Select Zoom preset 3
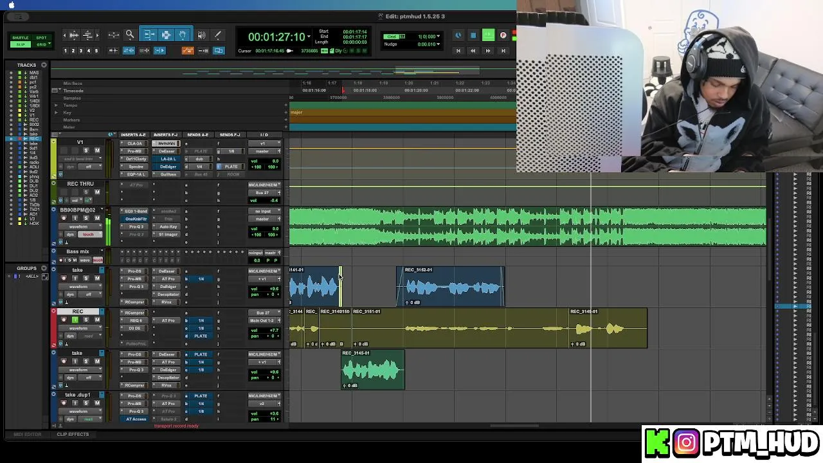This screenshot has width=823, height=463. pos(81,50)
